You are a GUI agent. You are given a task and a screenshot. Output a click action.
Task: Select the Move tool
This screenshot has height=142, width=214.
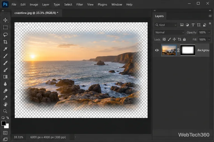click(x=5, y=20)
